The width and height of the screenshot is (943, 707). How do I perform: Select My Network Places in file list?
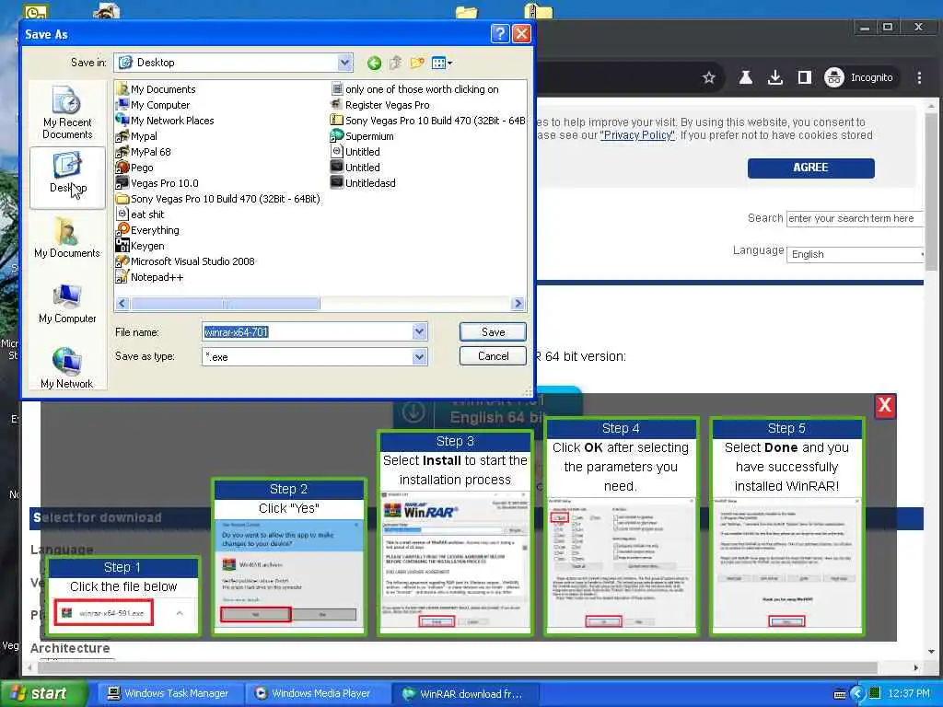pyautogui.click(x=166, y=121)
